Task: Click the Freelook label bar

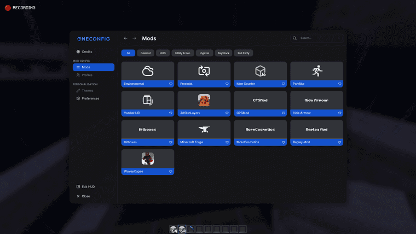Action: pos(204,84)
